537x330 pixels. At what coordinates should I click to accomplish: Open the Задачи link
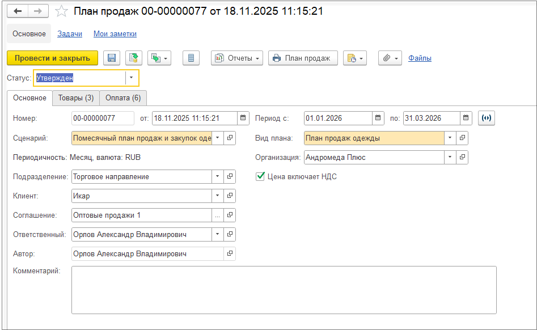[70, 33]
